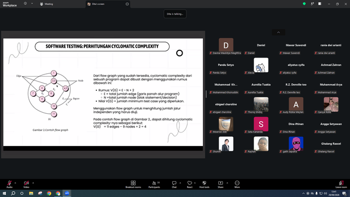The width and height of the screenshot is (350, 197).
Task: Click Achmad Zahran participant name
Action: (x=331, y=65)
